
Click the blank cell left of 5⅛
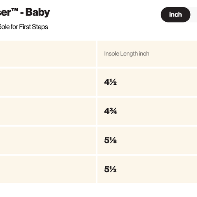click(x=48, y=140)
